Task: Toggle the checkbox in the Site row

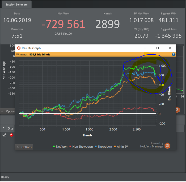Action: [x=4, y=135]
